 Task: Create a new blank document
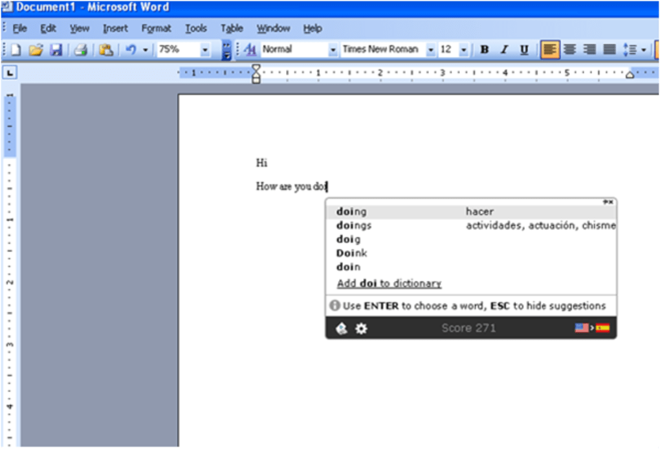pyautogui.click(x=15, y=50)
